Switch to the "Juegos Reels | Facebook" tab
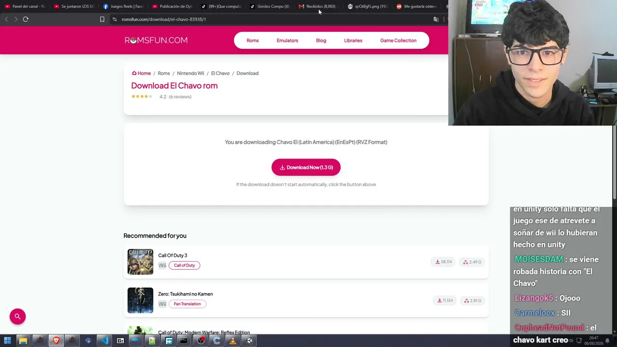The height and width of the screenshot is (347, 617). click(x=123, y=6)
